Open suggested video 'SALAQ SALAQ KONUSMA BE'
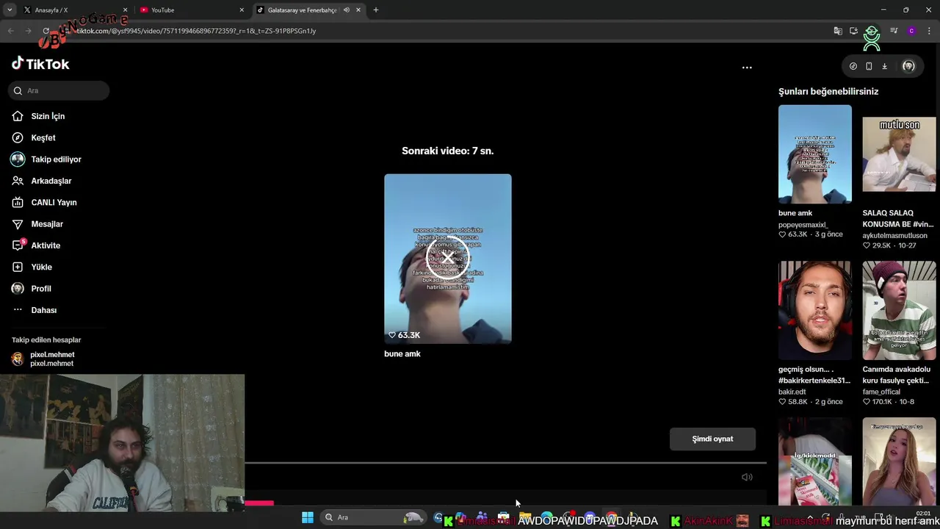Image resolution: width=940 pixels, height=529 pixels. [899, 154]
